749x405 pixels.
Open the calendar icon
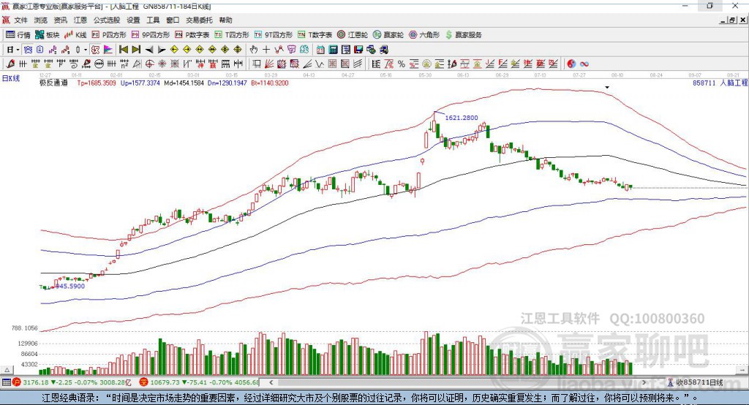(x=320, y=49)
